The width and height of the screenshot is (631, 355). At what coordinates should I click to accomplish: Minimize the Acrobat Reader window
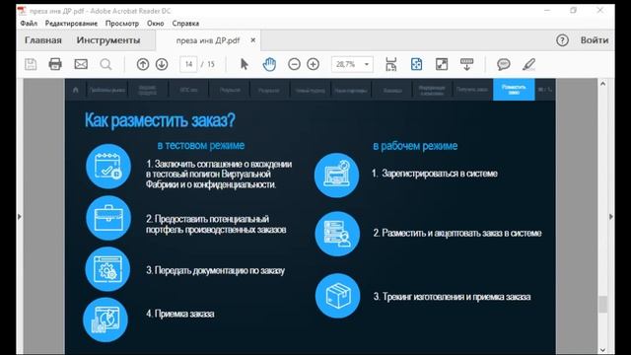[548, 11]
